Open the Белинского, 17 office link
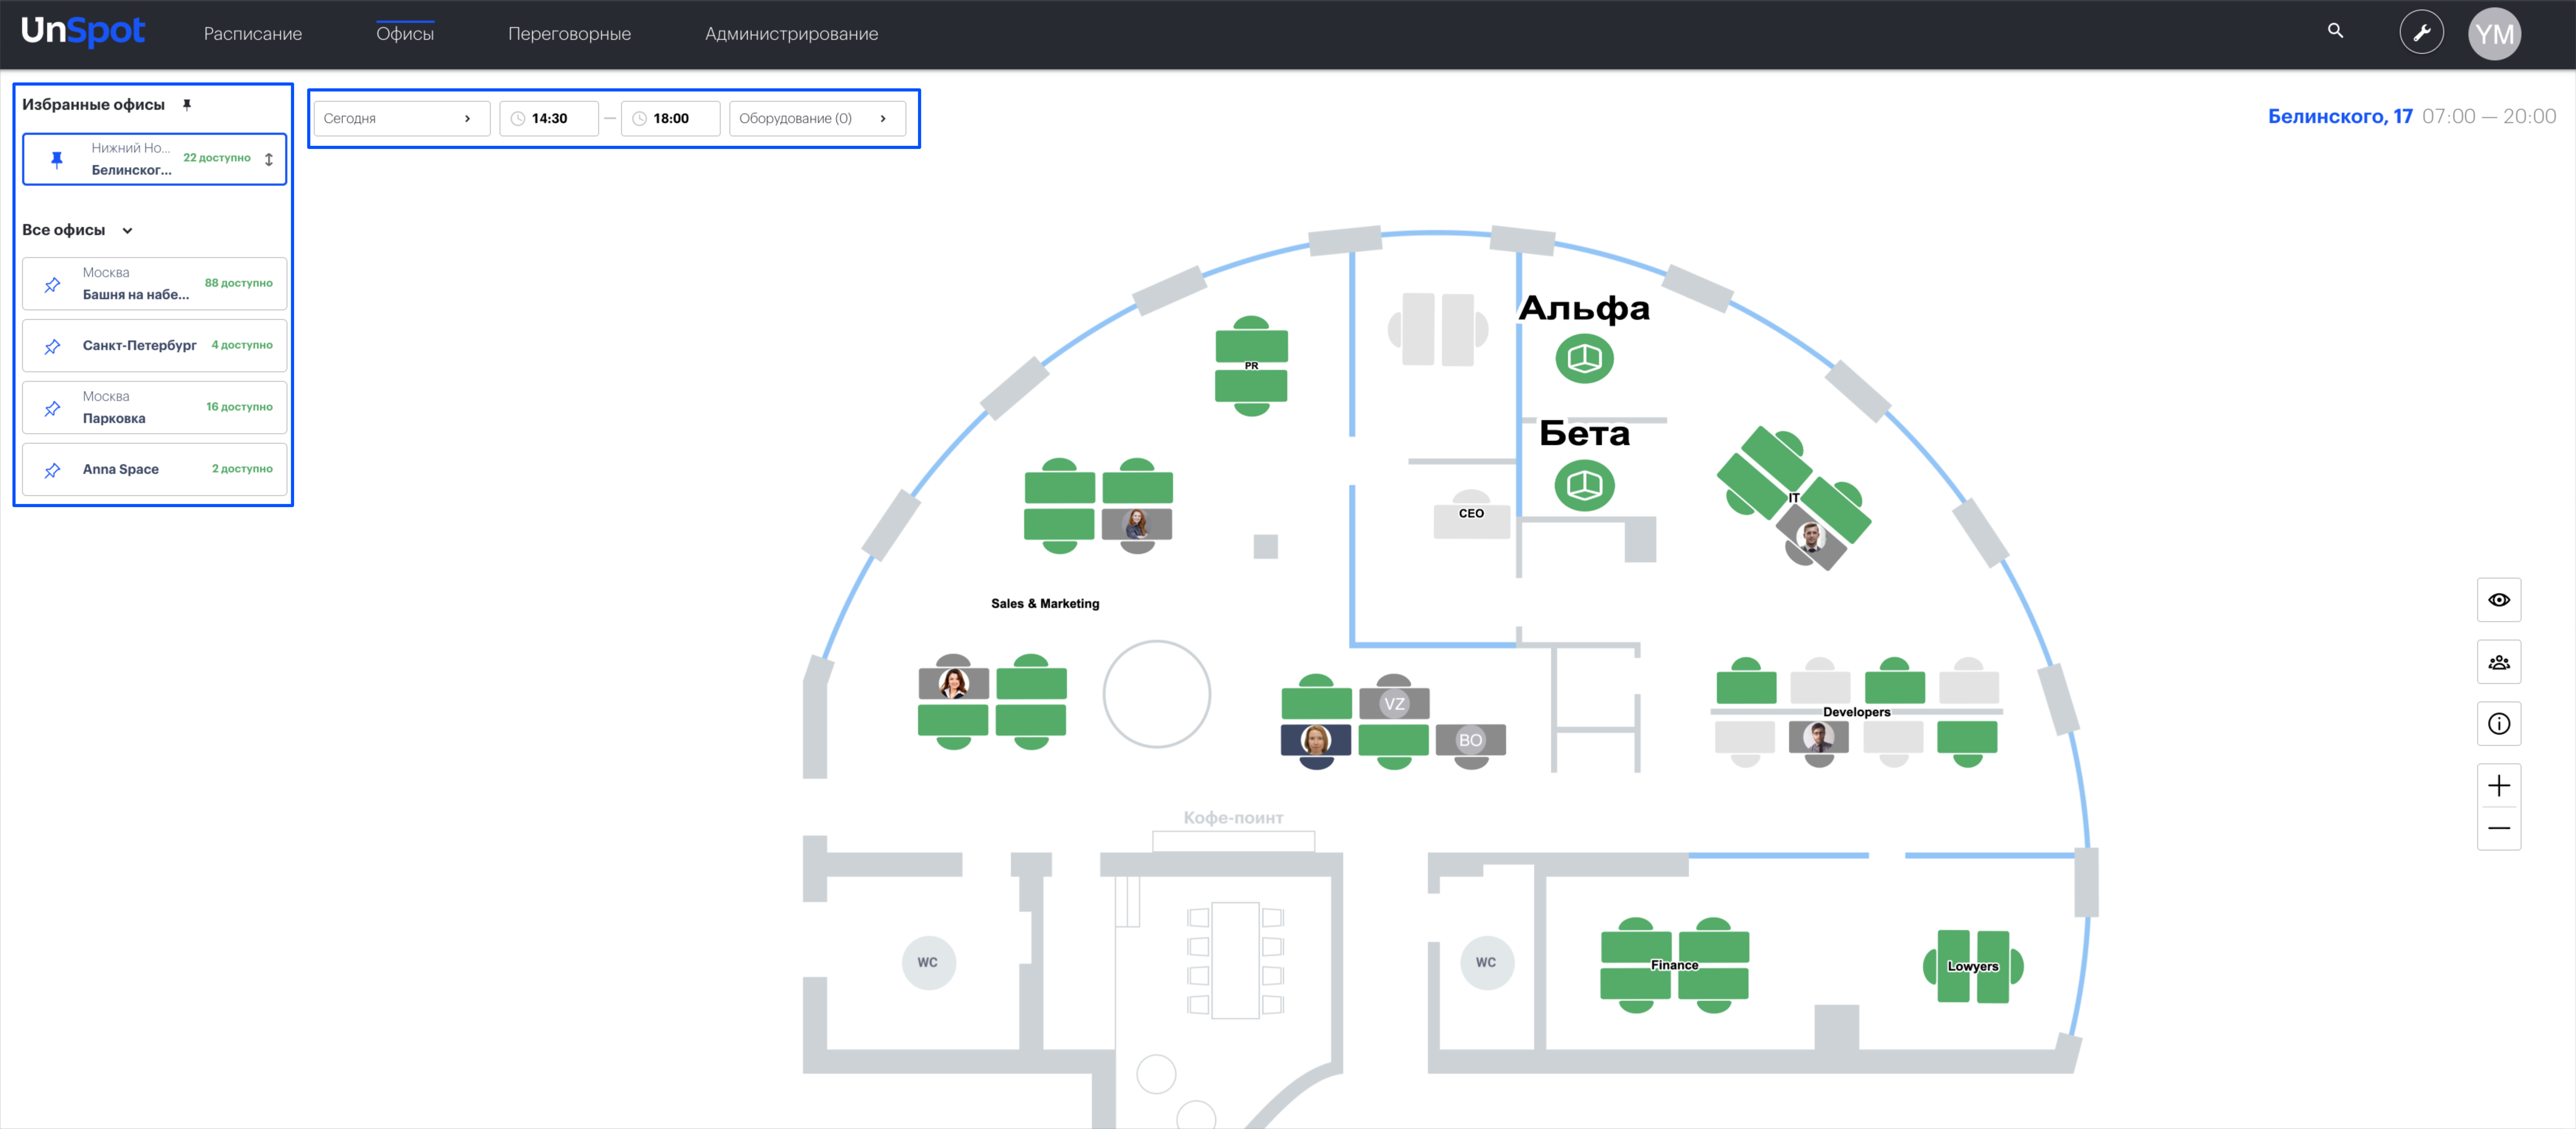 pyautogui.click(x=2340, y=117)
